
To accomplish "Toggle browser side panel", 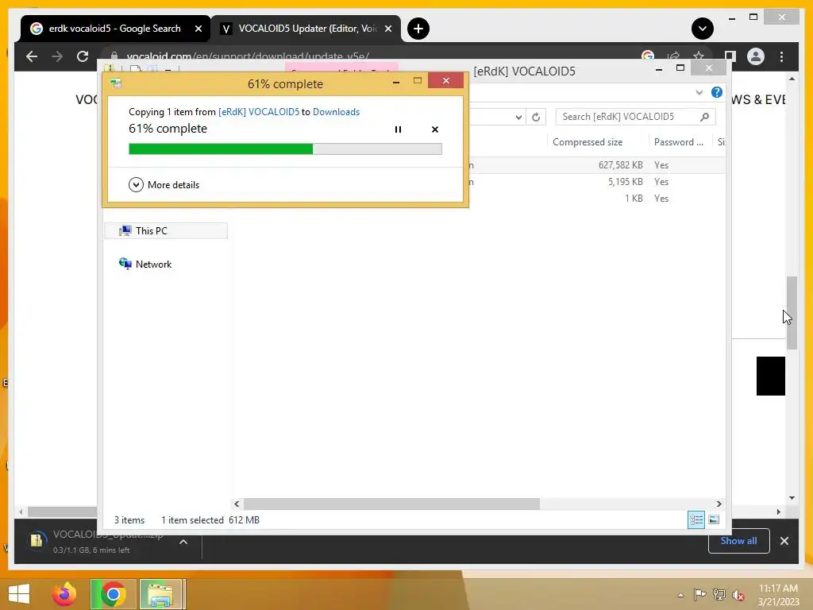I will (730, 56).
